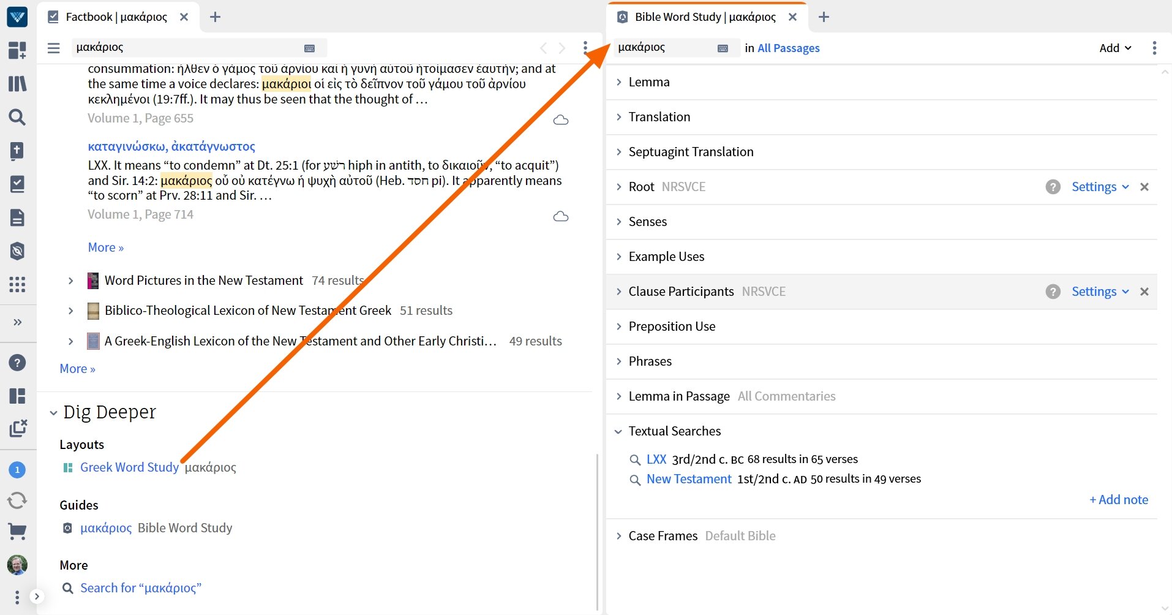Switch to the Factbook μακάριος tab
1172x615 pixels.
click(x=116, y=17)
